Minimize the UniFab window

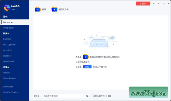(x=158, y=3)
